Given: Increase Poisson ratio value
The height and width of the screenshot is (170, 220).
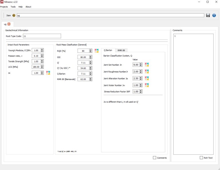Looking at the screenshot, I should click(42, 55).
